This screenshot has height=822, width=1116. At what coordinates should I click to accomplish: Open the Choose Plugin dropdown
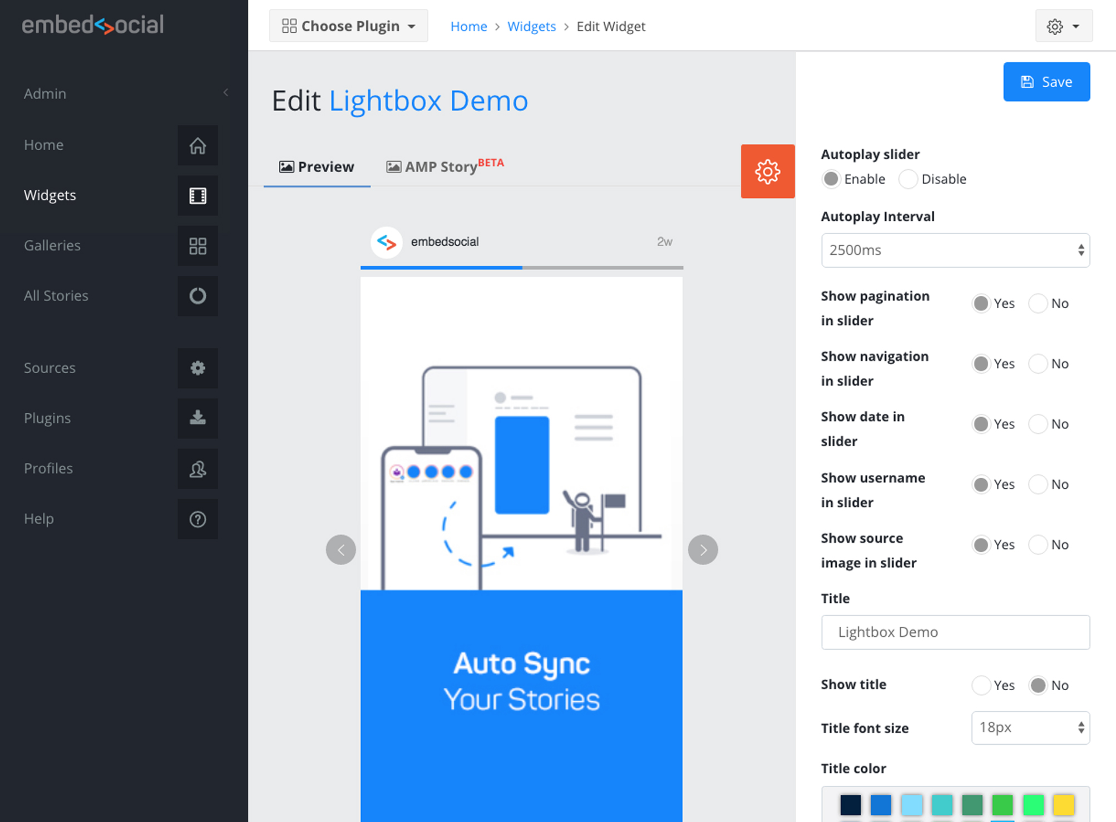[349, 26]
